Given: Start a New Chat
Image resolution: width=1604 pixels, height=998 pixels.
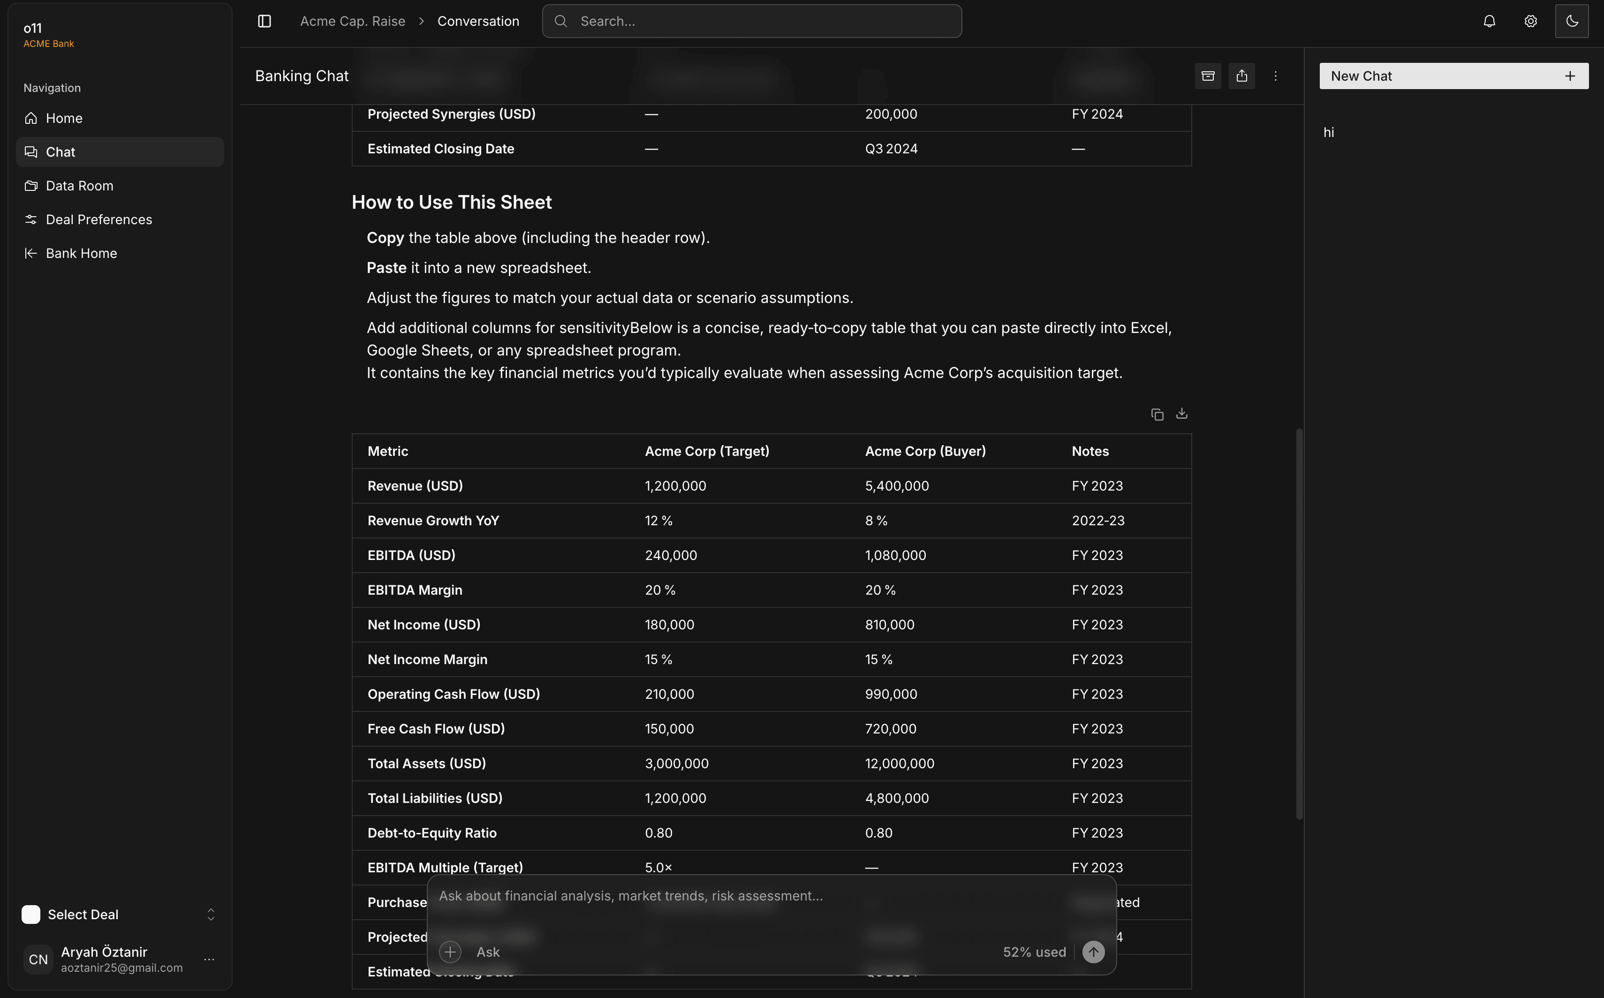Looking at the screenshot, I should tap(1453, 75).
